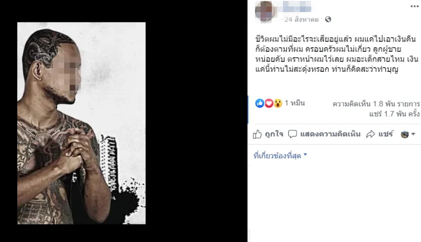Click the แสดงความคิดเห็น comment button
Viewport: 421px width, 242px height.
330,134
